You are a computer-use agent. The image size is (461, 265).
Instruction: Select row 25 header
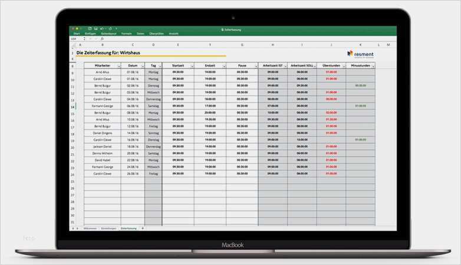73,181
